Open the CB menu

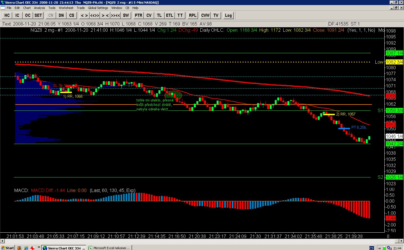point(127,8)
